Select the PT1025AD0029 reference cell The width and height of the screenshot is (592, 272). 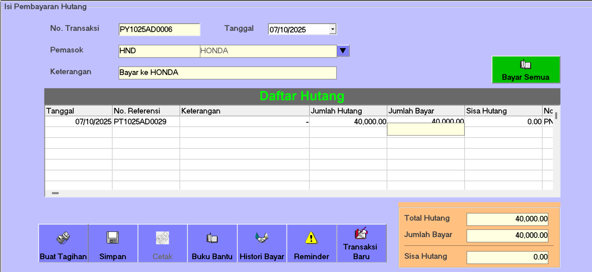146,122
